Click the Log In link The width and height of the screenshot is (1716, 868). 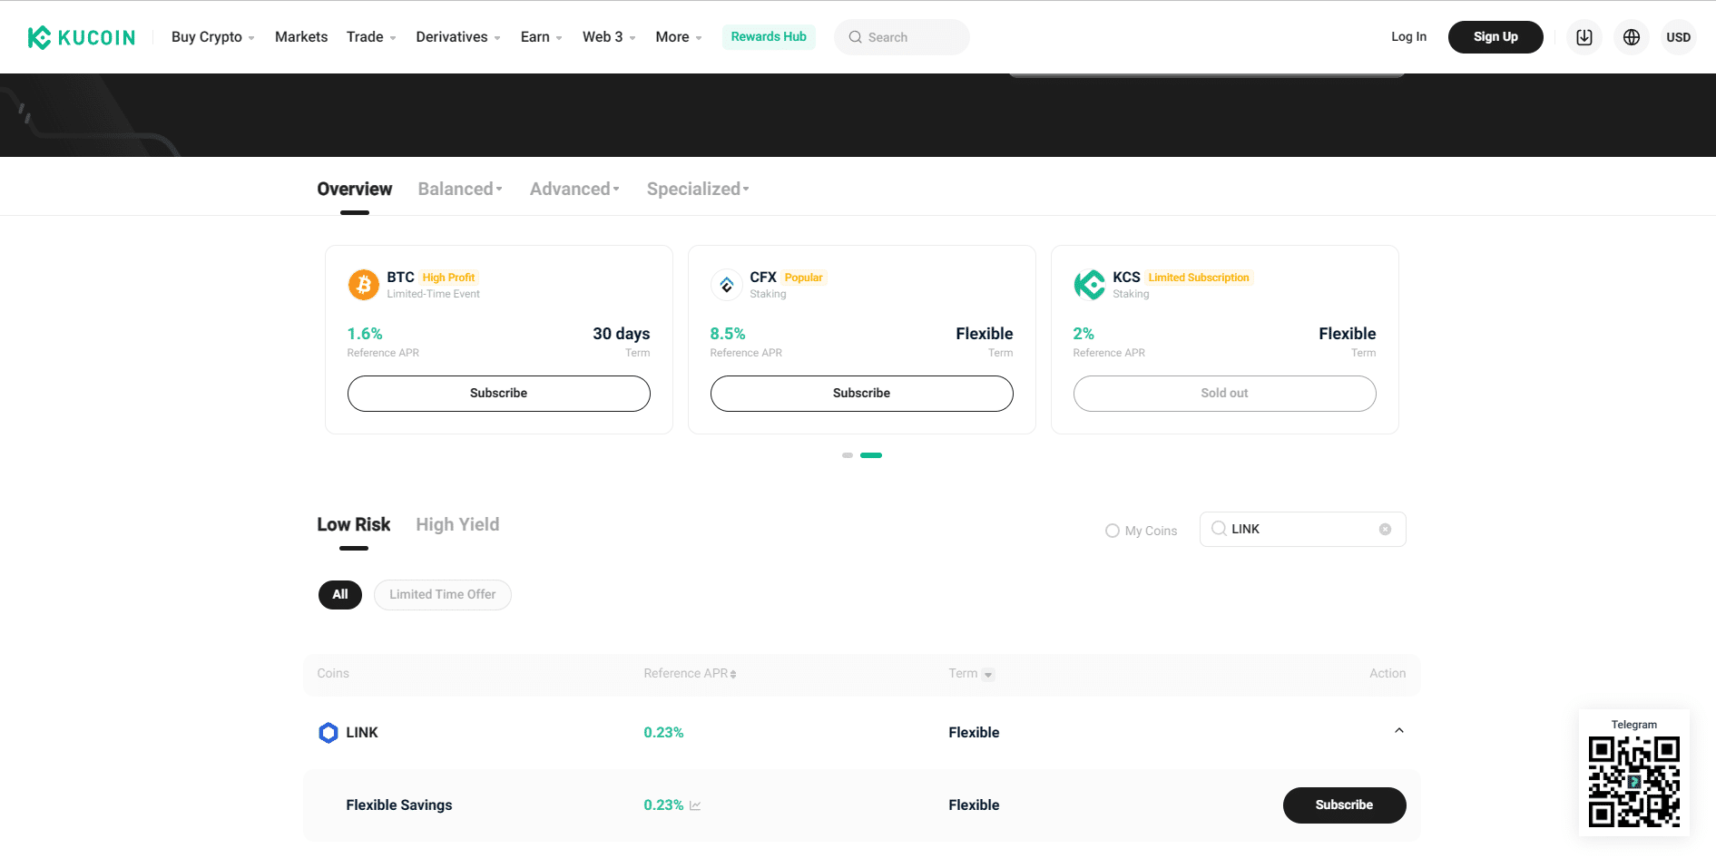[1408, 37]
